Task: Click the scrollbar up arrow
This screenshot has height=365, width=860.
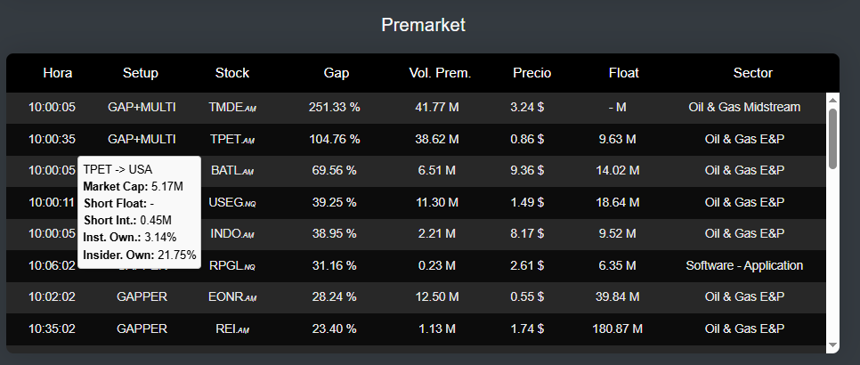Action: (x=832, y=100)
